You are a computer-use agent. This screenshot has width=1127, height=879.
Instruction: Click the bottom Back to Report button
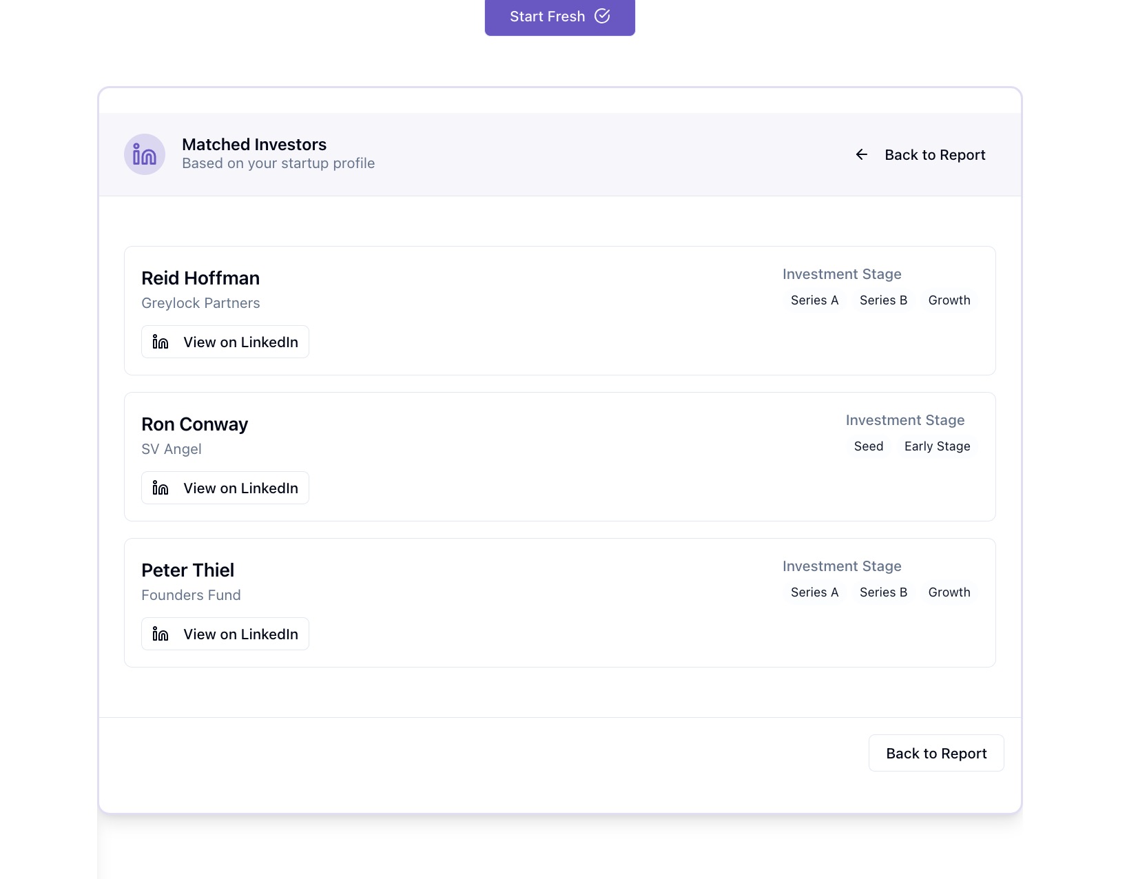point(936,753)
